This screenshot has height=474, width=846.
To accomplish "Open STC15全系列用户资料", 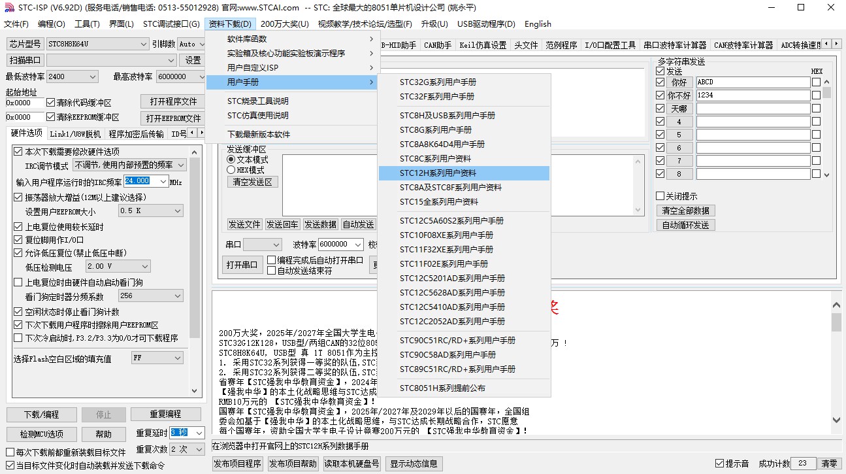I will [x=464, y=202].
